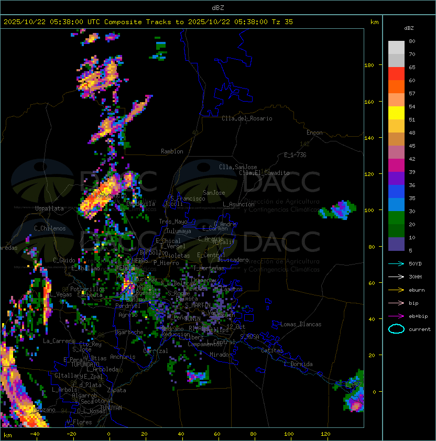Click the 'La_Carrera' map label

[x=59, y=341]
